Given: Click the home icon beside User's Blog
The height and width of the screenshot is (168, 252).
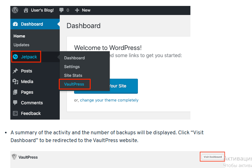Looking at the screenshot, I should click(x=26, y=10).
